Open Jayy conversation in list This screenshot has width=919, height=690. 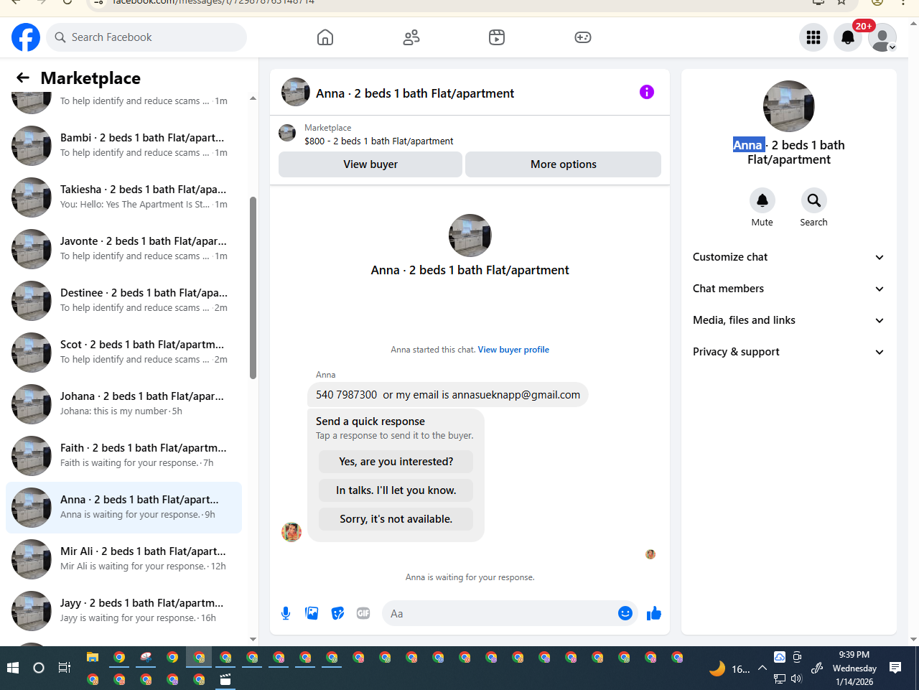pos(123,610)
